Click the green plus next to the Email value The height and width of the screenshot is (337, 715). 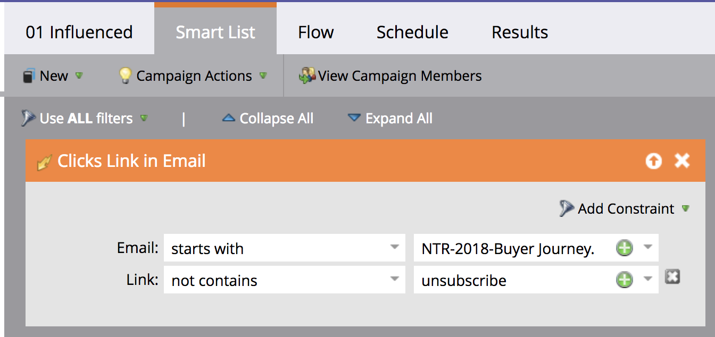624,248
